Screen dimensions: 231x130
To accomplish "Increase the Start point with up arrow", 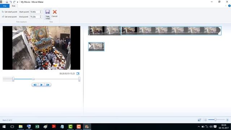I will coord(40,11).
